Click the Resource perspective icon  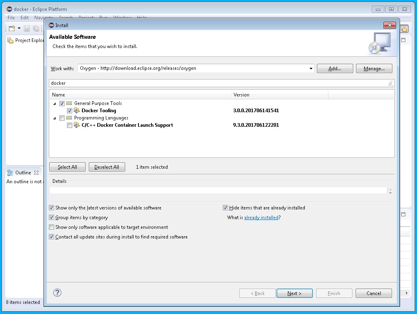click(x=404, y=29)
